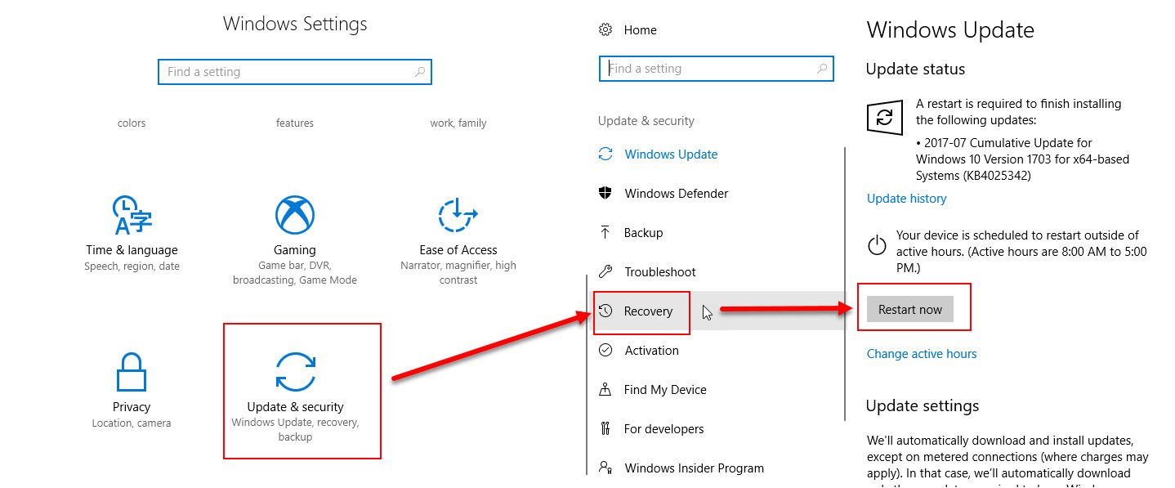
Task: Open the Privacy lock icon
Action: [x=131, y=373]
